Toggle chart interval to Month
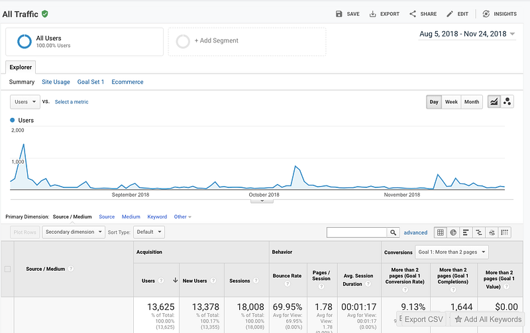The width and height of the screenshot is (530, 333). [472, 102]
